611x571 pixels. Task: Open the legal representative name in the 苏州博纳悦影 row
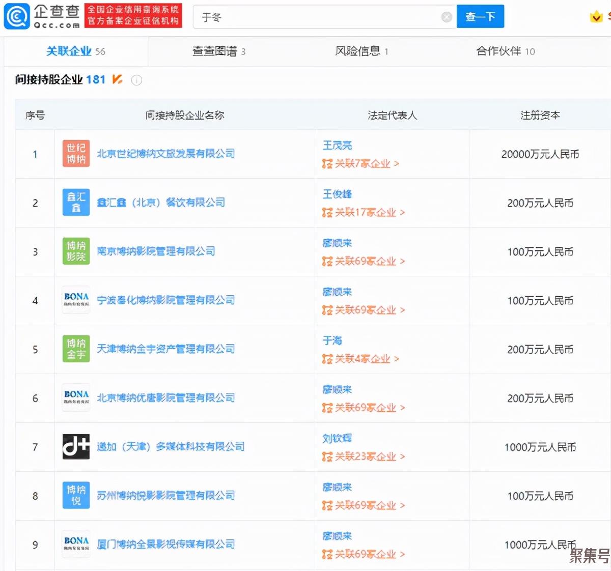337,488
